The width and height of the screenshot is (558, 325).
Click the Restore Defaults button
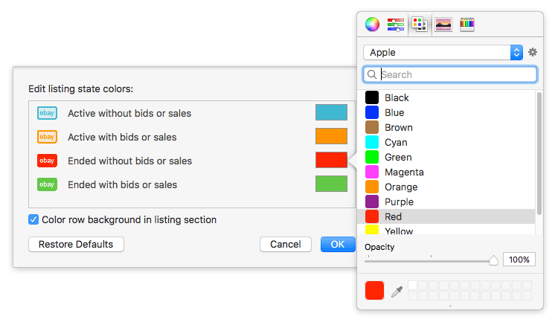[x=76, y=244]
